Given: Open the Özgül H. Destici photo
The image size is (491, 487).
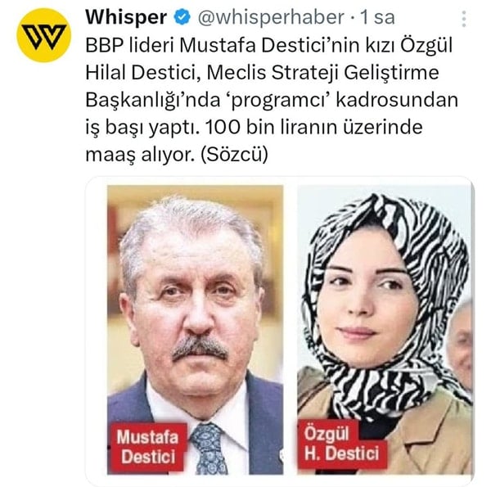Looking at the screenshot, I should pos(385,330).
